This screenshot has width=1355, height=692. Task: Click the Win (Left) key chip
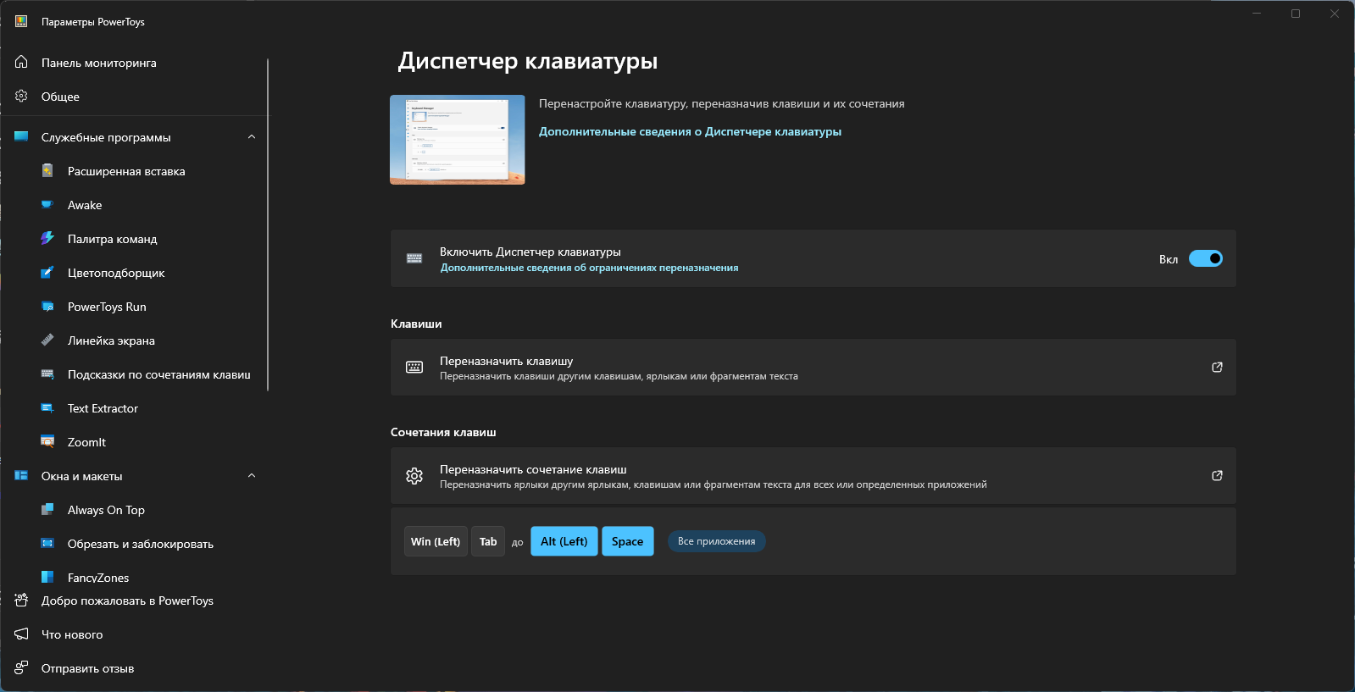click(x=436, y=541)
